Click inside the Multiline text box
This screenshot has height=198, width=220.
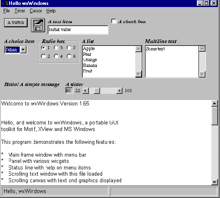tap(172, 62)
